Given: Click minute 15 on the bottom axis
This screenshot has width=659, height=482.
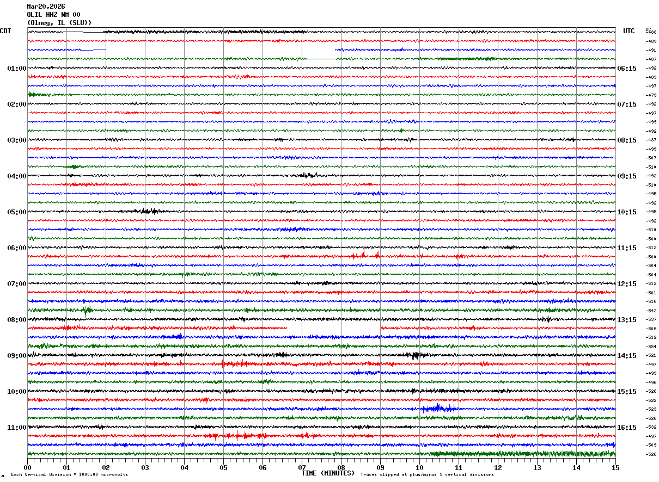Looking at the screenshot, I should (x=615, y=467).
